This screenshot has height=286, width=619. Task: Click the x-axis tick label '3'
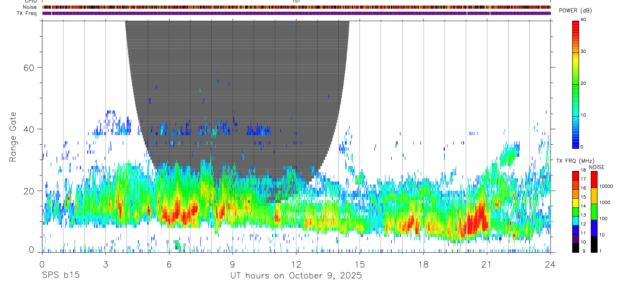105,264
